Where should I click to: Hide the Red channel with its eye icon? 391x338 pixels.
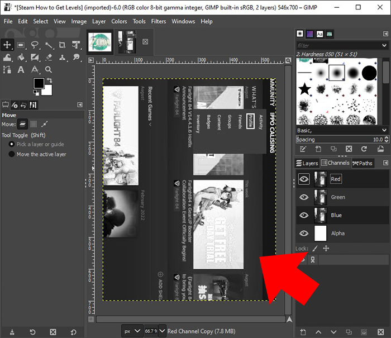coord(304,179)
